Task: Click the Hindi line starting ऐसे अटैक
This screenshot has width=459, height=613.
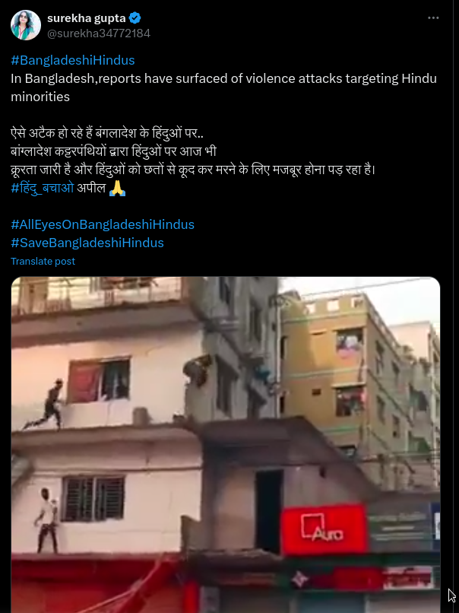Action: (107, 133)
